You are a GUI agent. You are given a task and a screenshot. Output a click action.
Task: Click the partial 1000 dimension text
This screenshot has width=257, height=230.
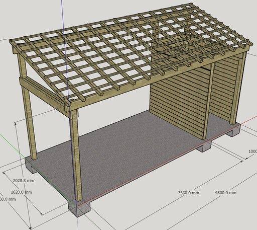pyautogui.click(x=252, y=151)
